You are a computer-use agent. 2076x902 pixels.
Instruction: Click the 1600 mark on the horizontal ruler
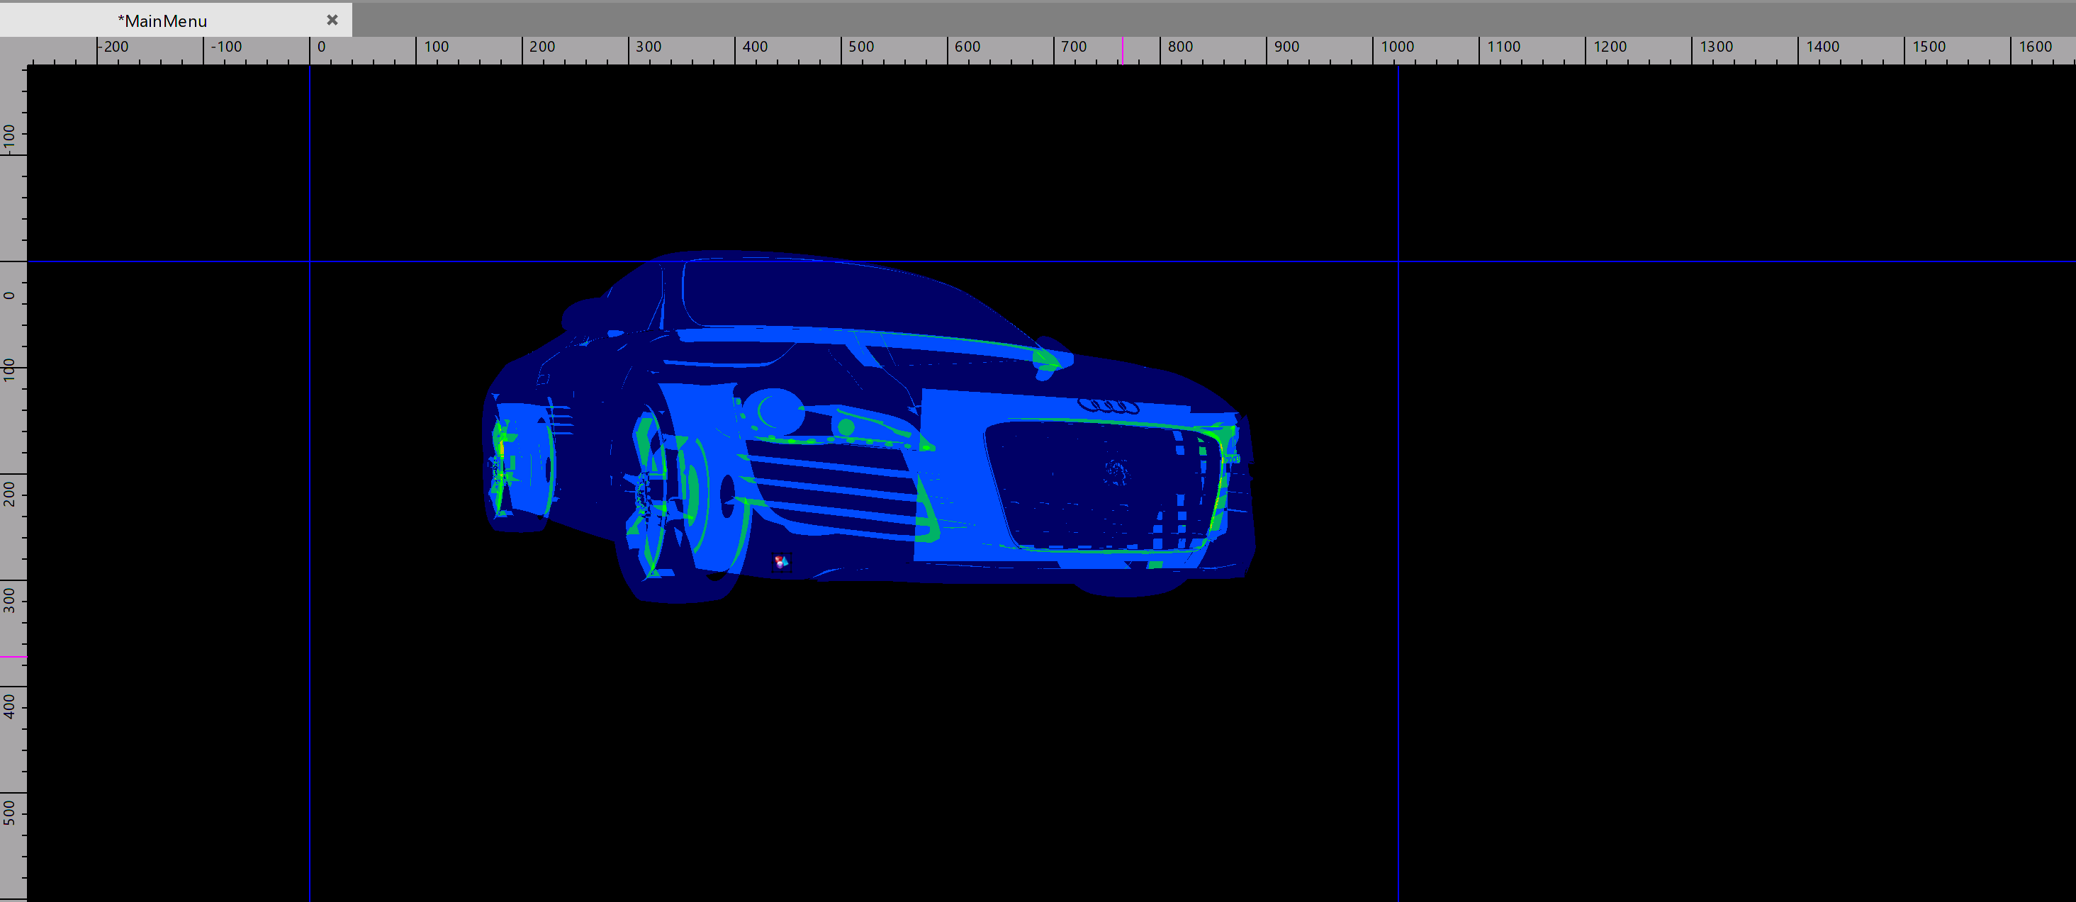pyautogui.click(x=2034, y=47)
